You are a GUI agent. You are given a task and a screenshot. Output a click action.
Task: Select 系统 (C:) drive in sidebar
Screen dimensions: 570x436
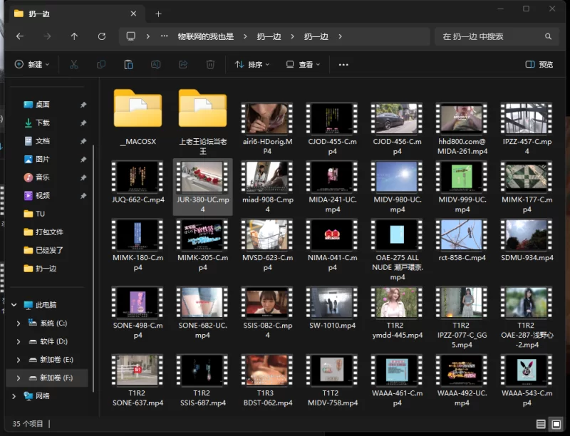(x=53, y=323)
